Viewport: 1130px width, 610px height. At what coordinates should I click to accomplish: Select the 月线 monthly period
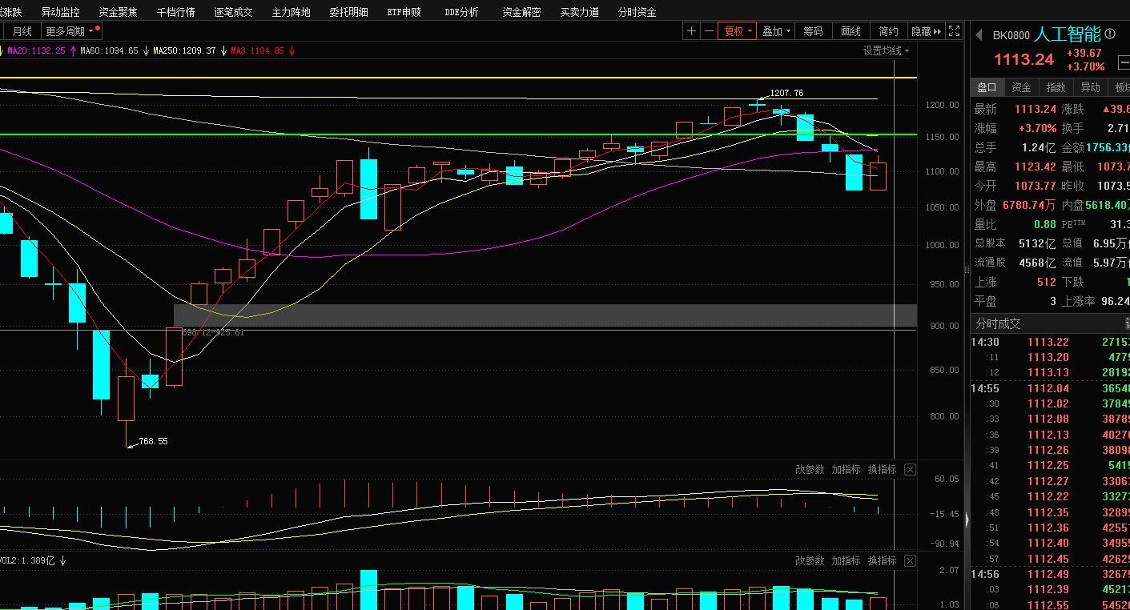22,31
